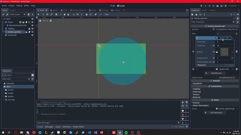
Task: Run the project with Play button
Action: click(x=201, y=6)
